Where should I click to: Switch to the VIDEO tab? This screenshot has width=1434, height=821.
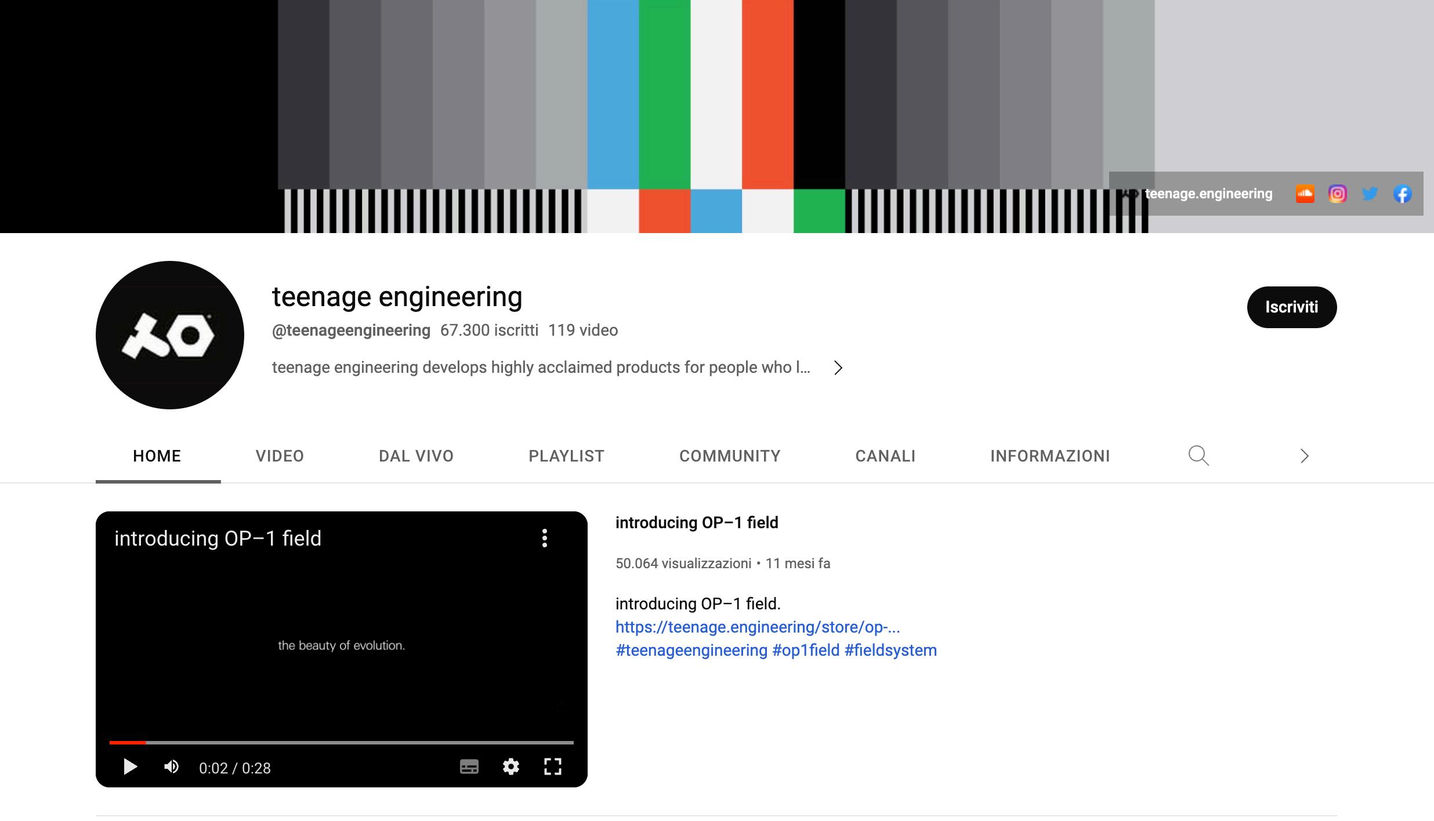click(280, 456)
